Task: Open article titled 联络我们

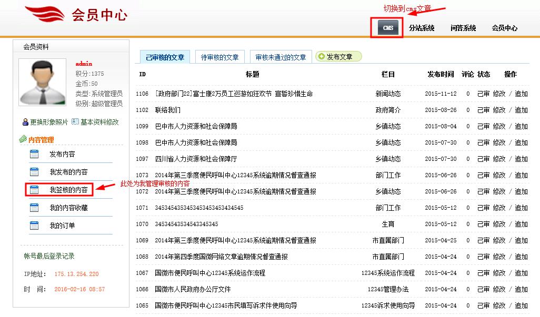Action: tap(167, 110)
